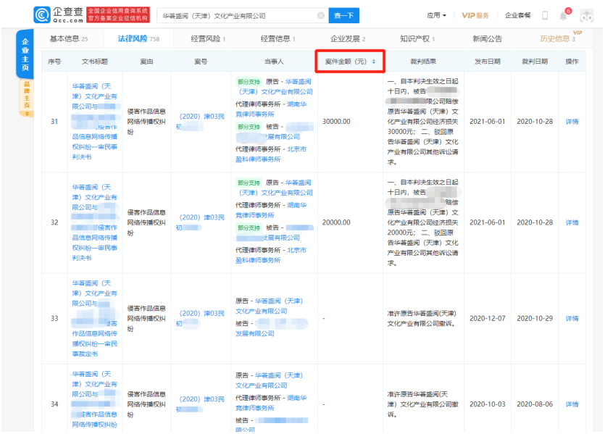Open document title link in row 33
605x434 pixels.
(x=95, y=319)
